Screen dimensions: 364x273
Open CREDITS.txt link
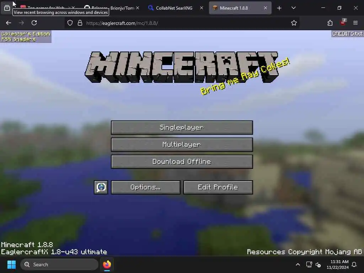point(347,34)
